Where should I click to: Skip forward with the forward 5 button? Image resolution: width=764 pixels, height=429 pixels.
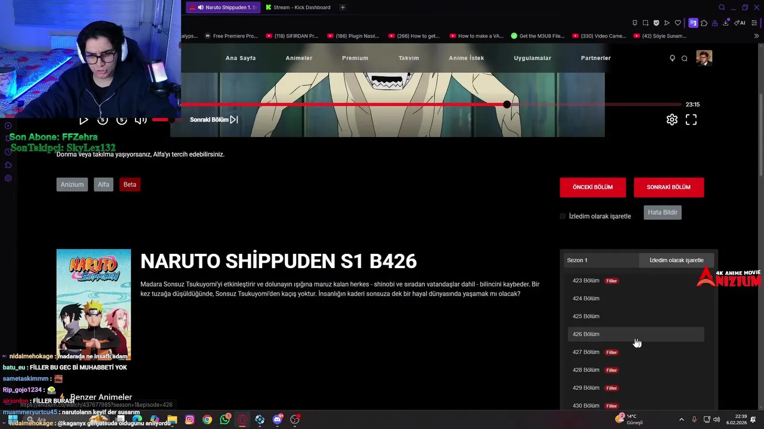(122, 120)
